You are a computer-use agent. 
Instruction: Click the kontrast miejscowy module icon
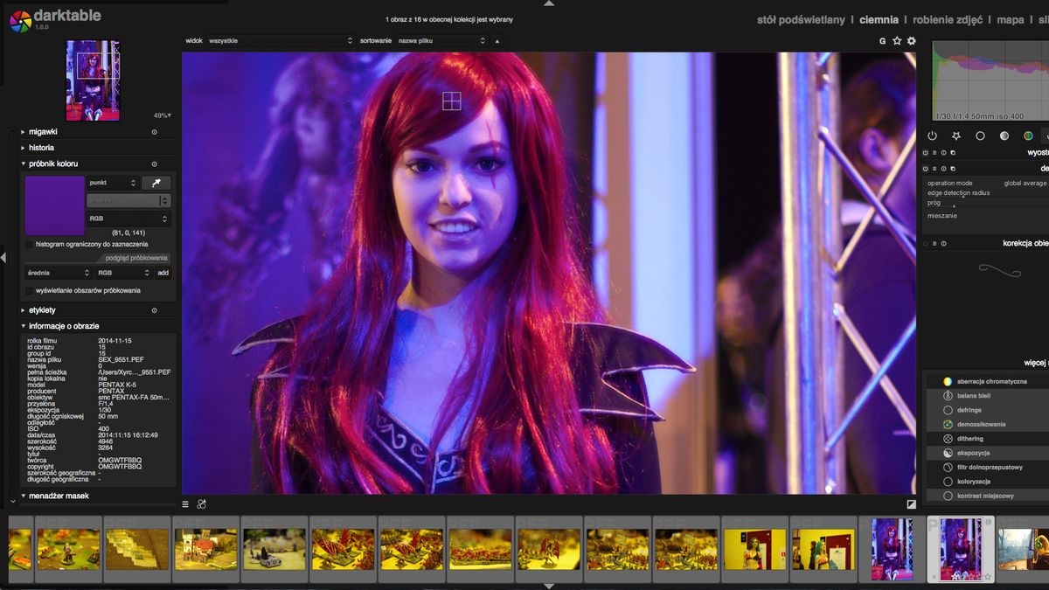[x=948, y=496]
